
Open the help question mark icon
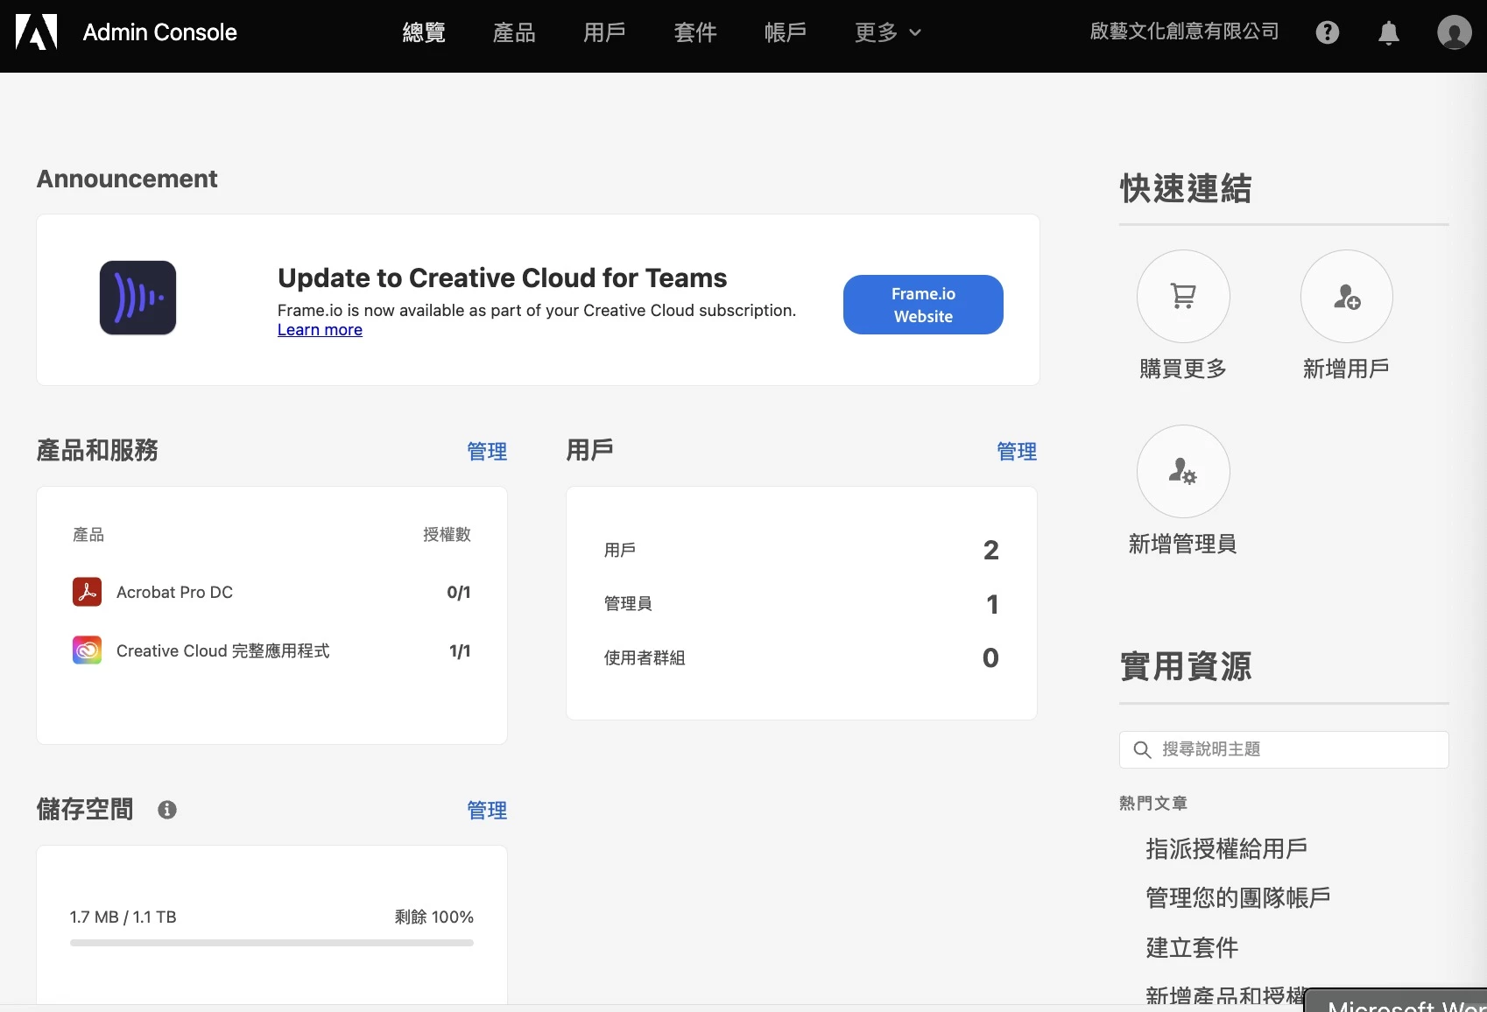(x=1328, y=32)
